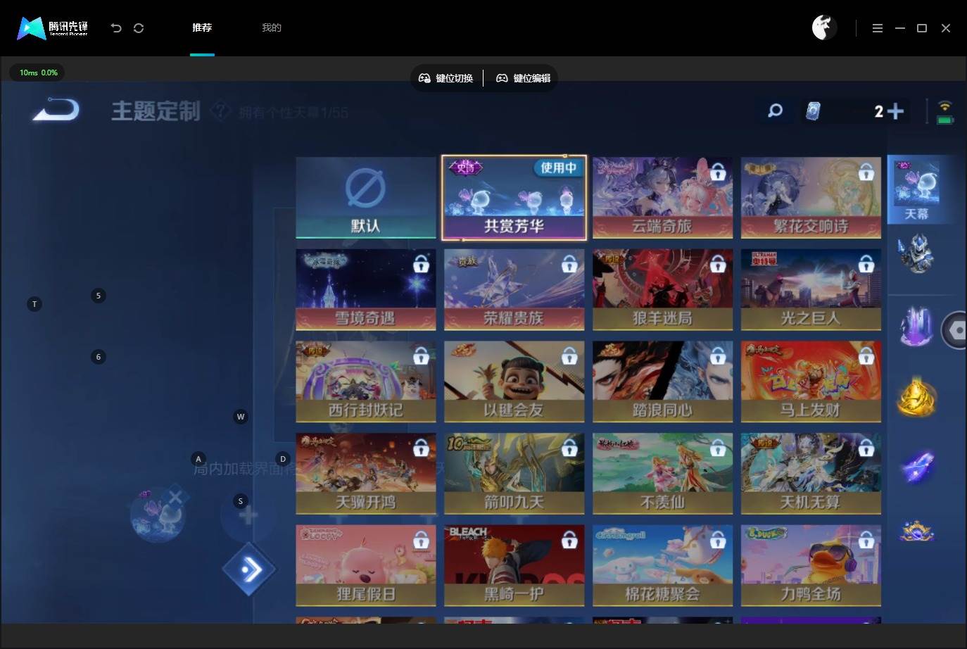This screenshot has width=967, height=649.
Task: Switch to the 我的 tab
Action: 272,28
